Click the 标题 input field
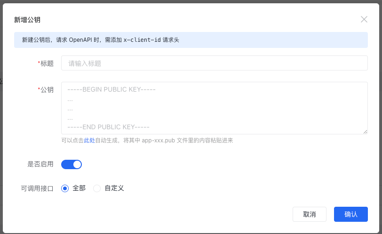The image size is (382, 234). (x=214, y=63)
